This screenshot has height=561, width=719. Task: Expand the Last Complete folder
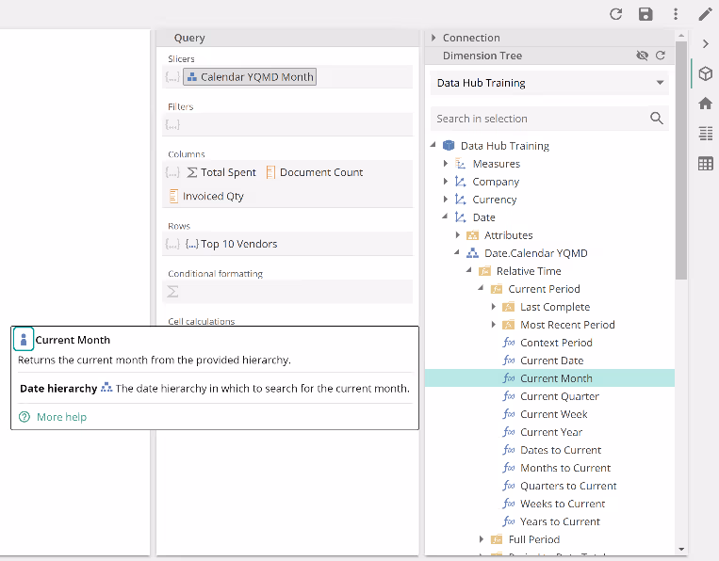(x=494, y=307)
